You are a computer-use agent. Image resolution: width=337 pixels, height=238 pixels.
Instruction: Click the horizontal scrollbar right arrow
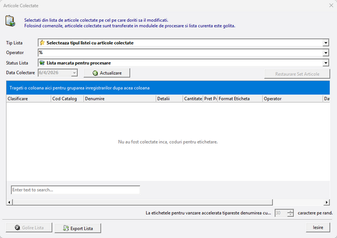[x=326, y=202]
